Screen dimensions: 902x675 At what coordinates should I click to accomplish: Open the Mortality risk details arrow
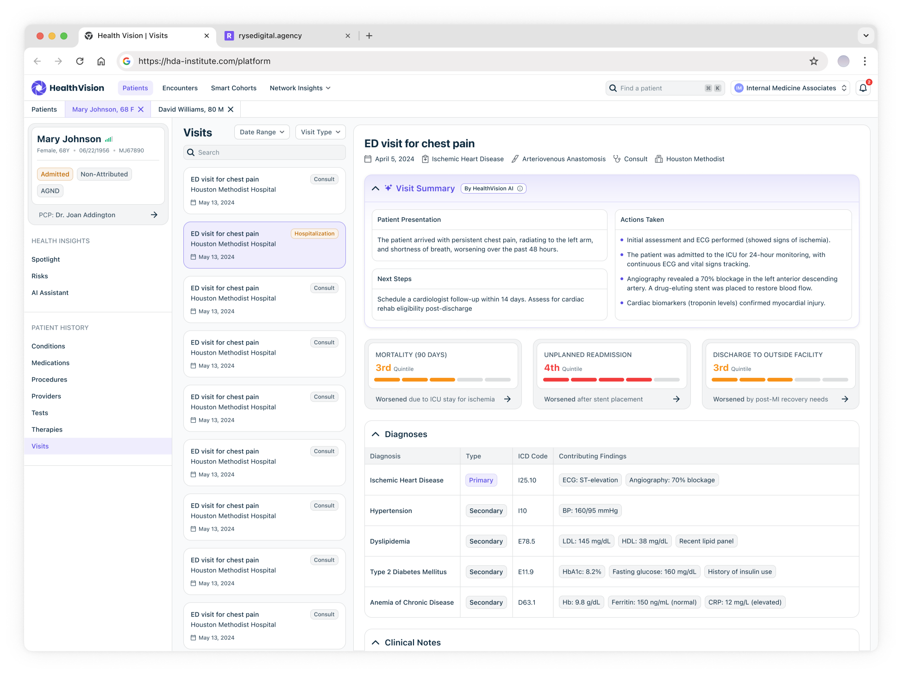pyautogui.click(x=507, y=399)
